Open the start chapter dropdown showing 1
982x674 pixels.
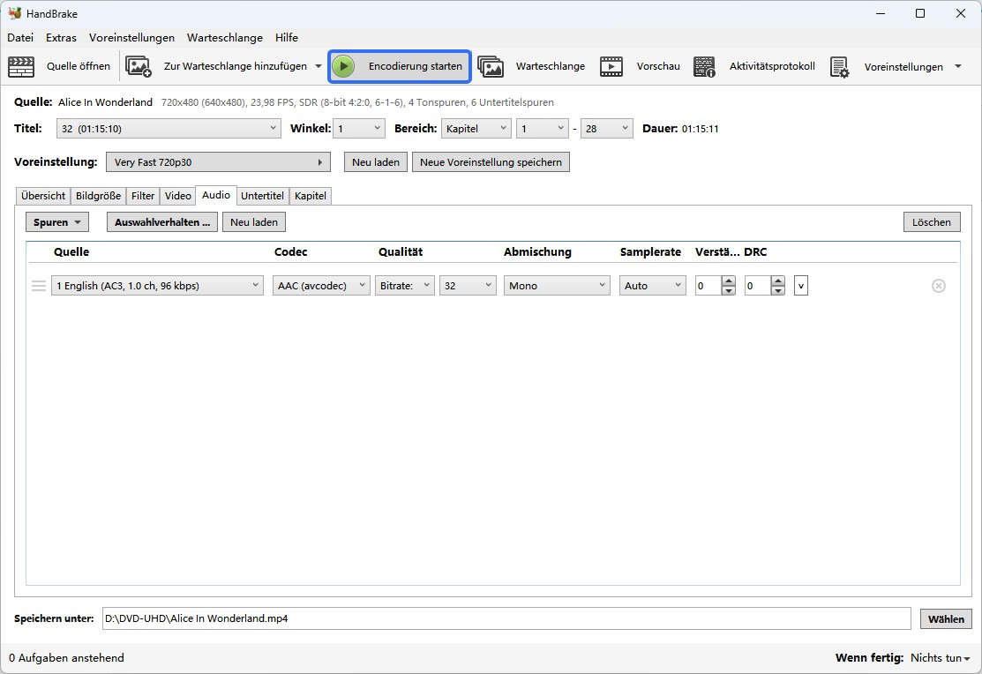tap(543, 129)
